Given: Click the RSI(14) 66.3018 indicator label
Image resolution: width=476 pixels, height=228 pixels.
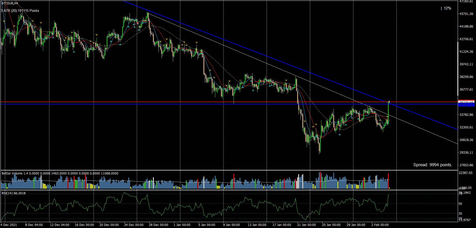Looking at the screenshot, I should point(14,193).
